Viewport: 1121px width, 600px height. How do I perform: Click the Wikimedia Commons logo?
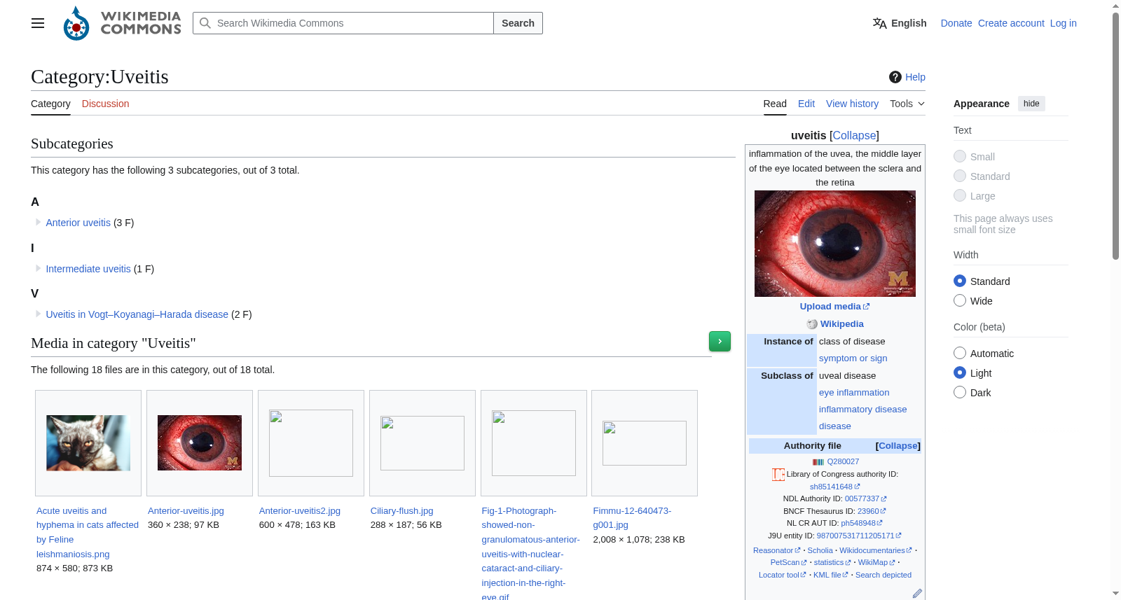coord(122,23)
